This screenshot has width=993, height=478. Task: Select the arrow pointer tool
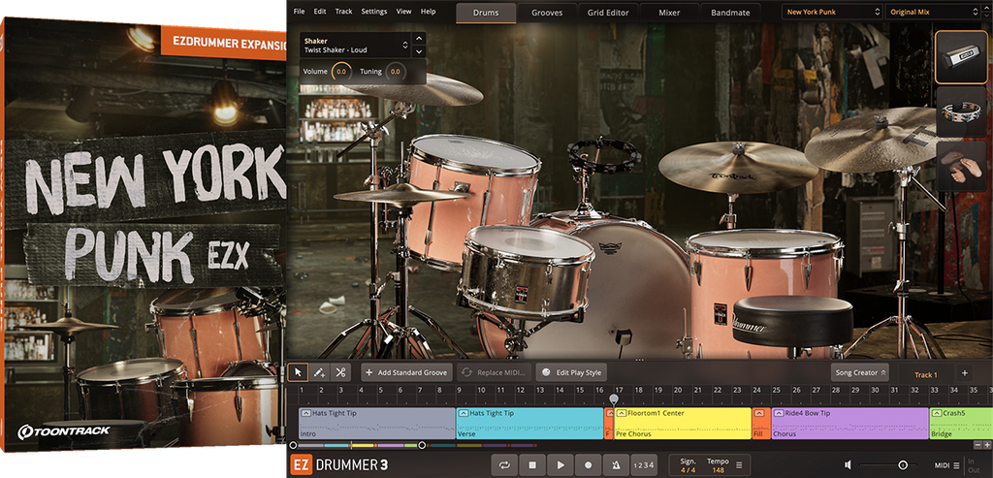tap(299, 372)
